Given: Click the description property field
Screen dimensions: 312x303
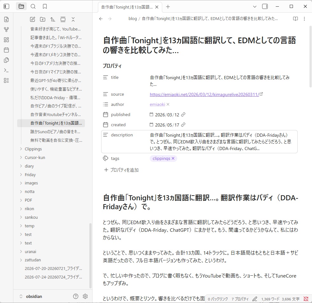Looking at the screenshot, I should click(x=199, y=142).
